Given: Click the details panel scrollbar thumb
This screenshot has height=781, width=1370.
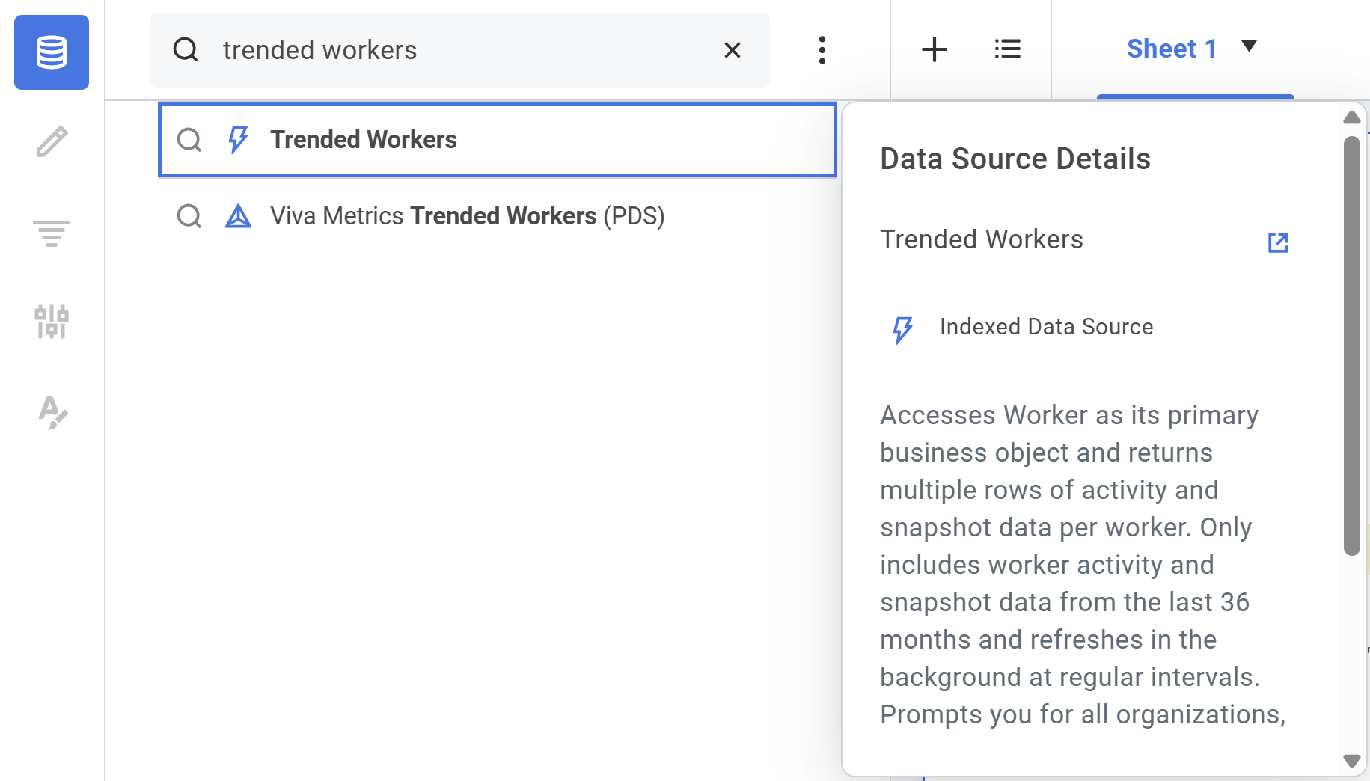Looking at the screenshot, I should [x=1351, y=346].
